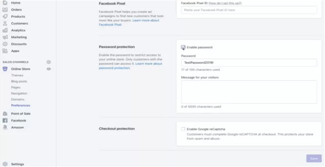Screen dimensions: 325x167
Task: Click the Facebook sales channel icon
Action: pos(5,120)
